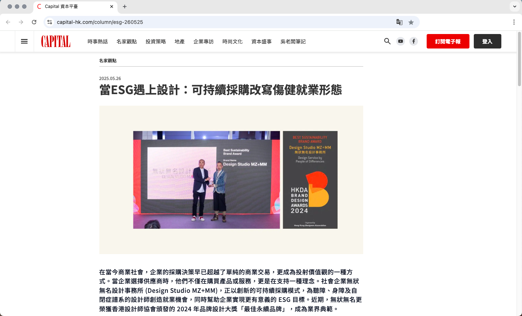This screenshot has height=316, width=522.
Task: Open the YouTube channel icon
Action: coord(400,41)
